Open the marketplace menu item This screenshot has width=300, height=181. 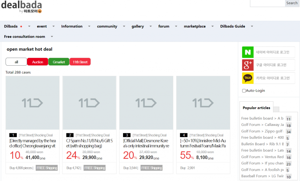[195, 26]
